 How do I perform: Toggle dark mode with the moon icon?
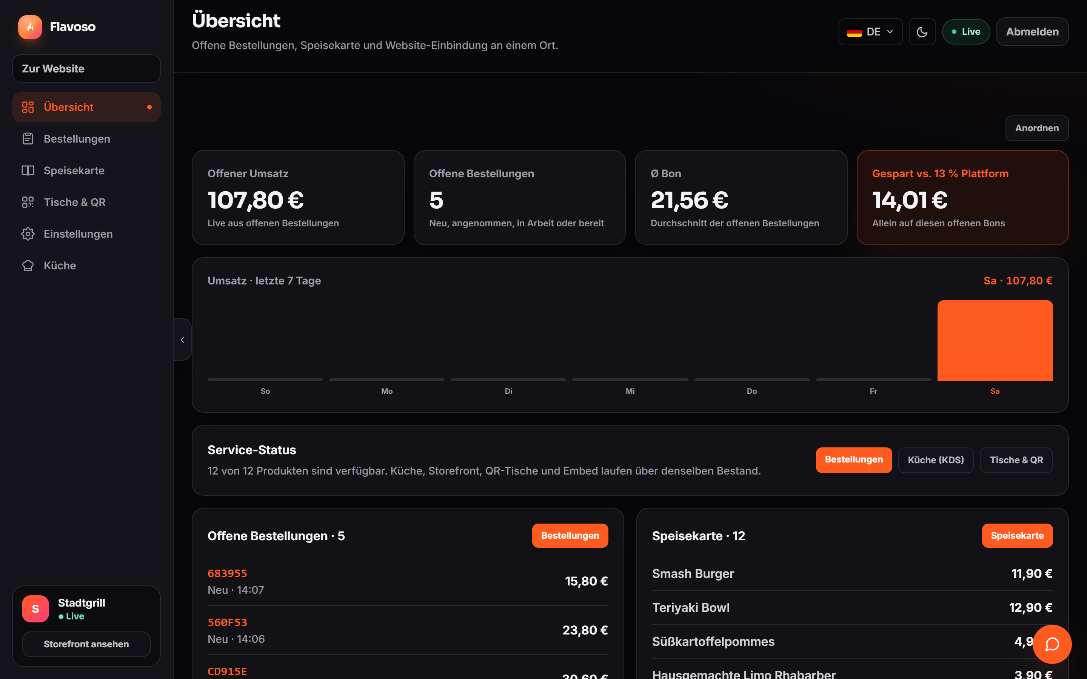tap(922, 32)
